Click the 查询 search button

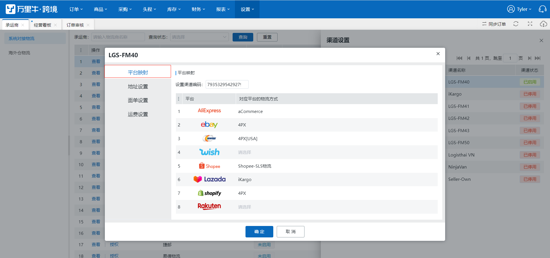pyautogui.click(x=243, y=37)
